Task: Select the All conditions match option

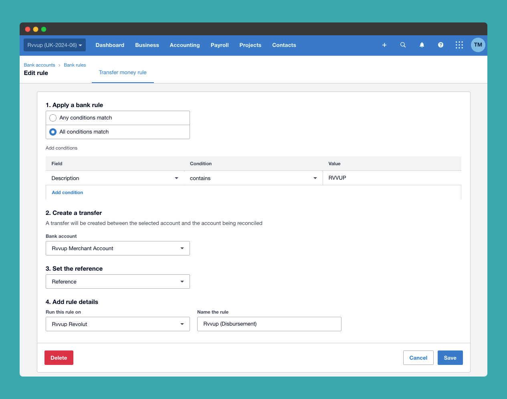Action: [53, 132]
